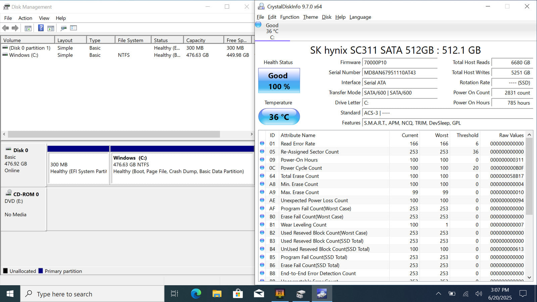Select the blue Good status disk icon

pyautogui.click(x=258, y=24)
